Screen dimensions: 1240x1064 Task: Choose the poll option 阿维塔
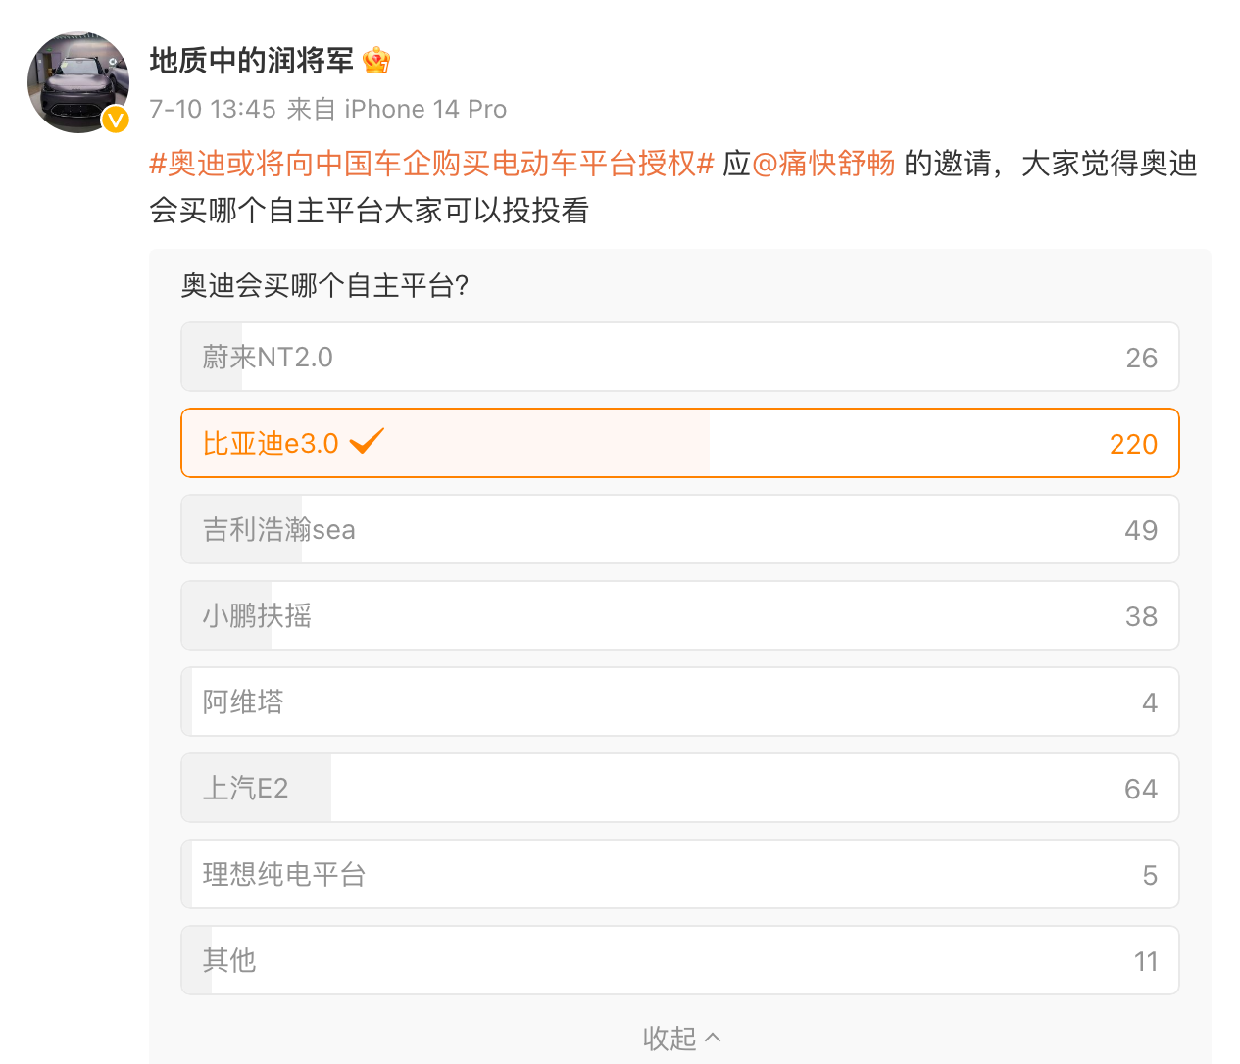680,701
